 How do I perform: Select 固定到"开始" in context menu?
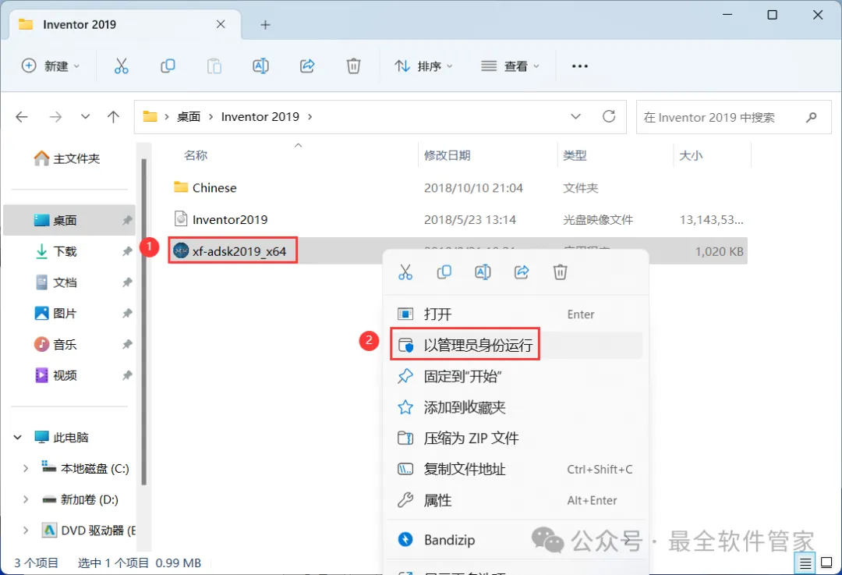[515, 376]
